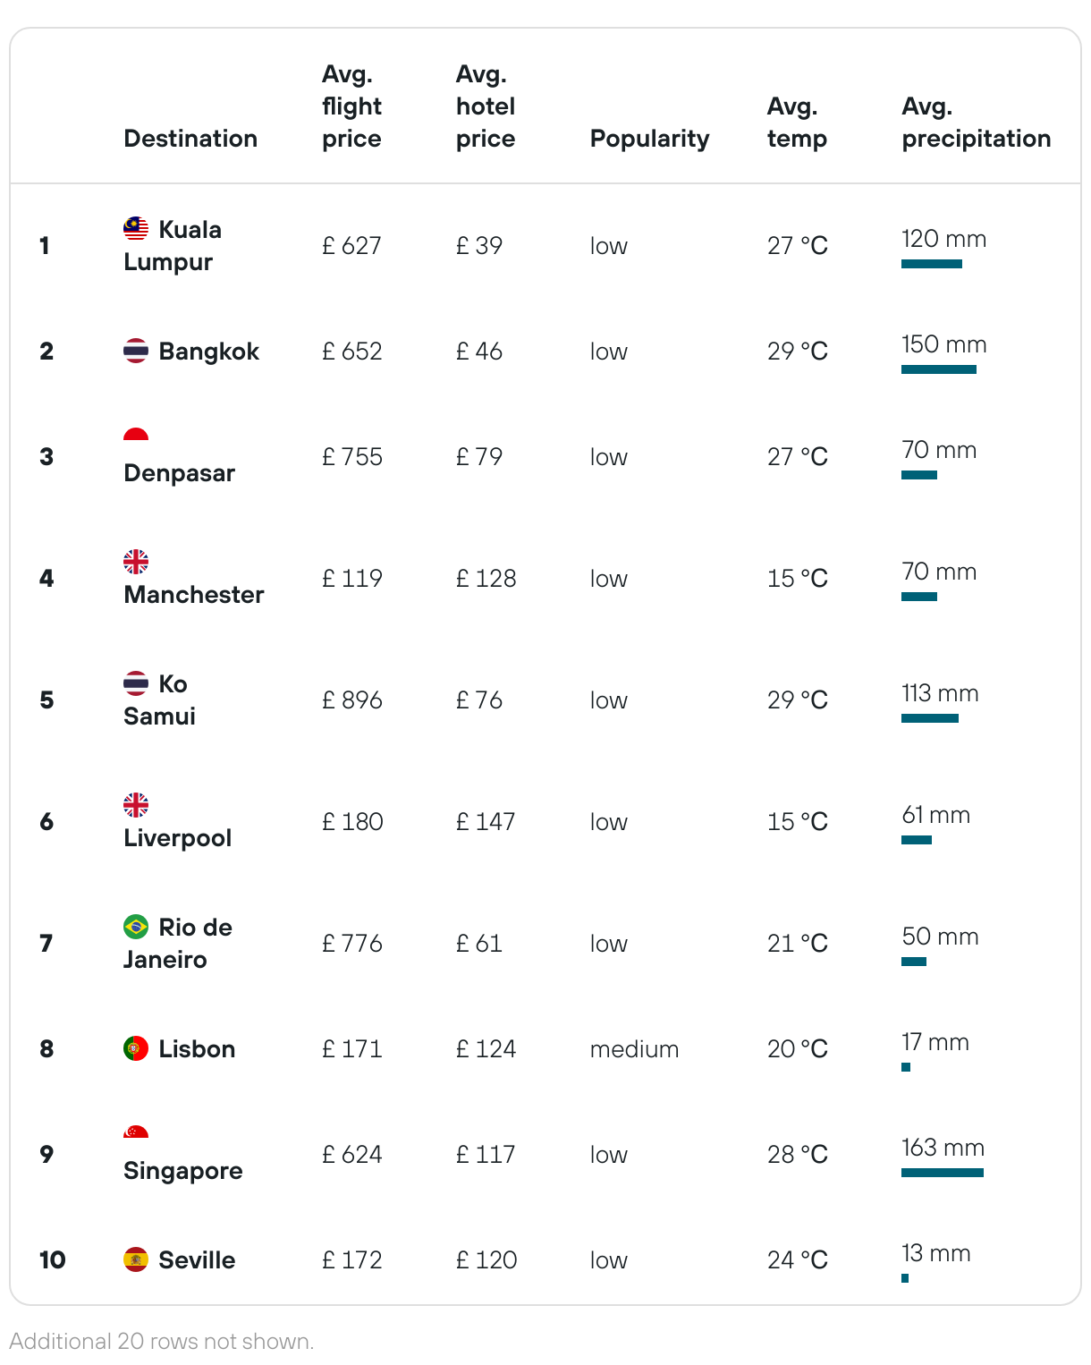
Task: Click the Malaysia flag icon beside Kuala Lumpur
Action: click(x=136, y=229)
